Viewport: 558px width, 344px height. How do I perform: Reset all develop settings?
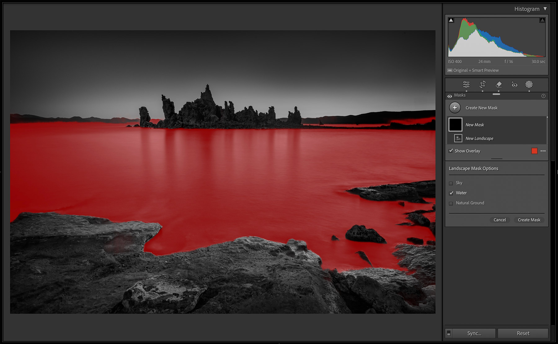coord(523,333)
